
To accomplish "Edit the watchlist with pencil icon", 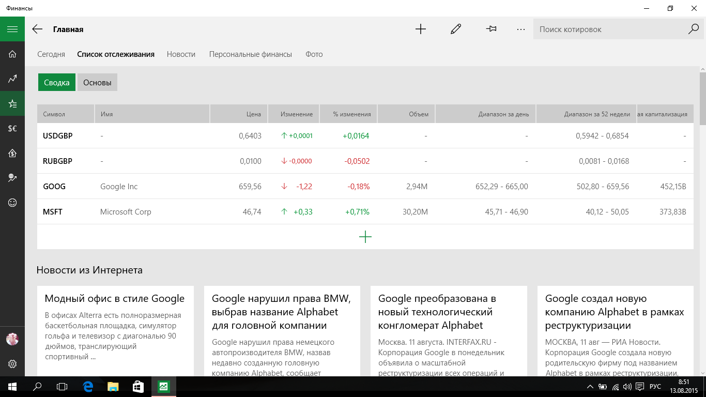I will point(456,29).
